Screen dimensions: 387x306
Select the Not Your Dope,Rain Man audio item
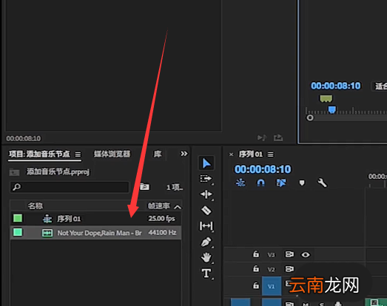pos(95,233)
